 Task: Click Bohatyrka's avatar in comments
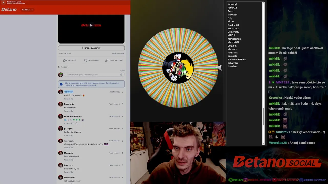60,104
